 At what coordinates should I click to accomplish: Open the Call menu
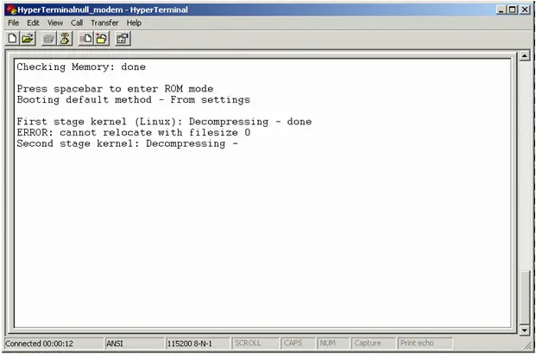77,23
